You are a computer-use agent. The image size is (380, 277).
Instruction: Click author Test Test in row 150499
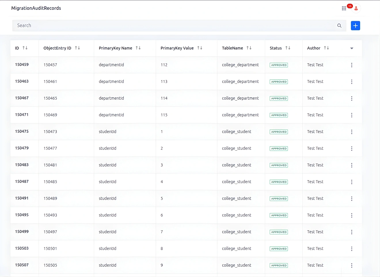pyautogui.click(x=315, y=232)
